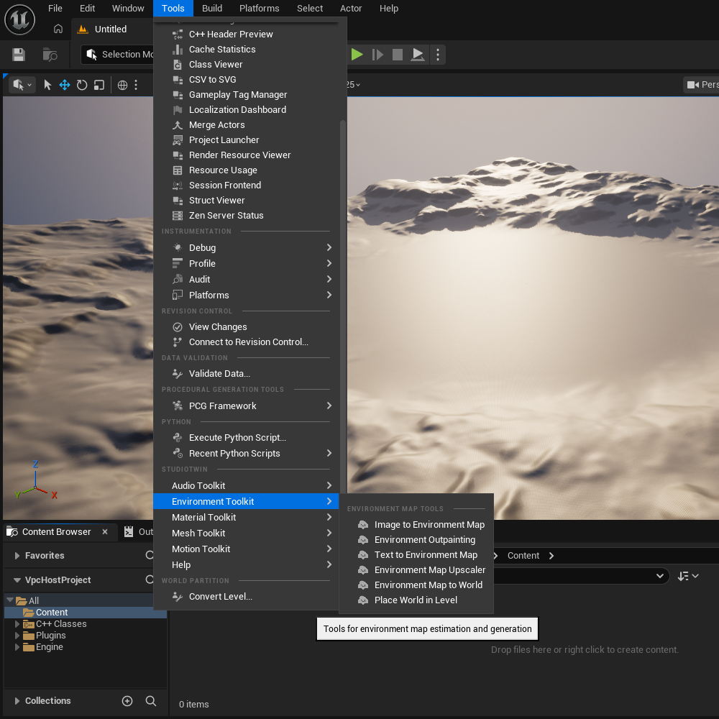
Task: Click Execute Python Script entry
Action: point(246,437)
